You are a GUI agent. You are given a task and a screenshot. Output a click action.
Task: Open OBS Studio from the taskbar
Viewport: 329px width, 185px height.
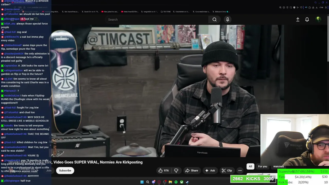point(165,182)
